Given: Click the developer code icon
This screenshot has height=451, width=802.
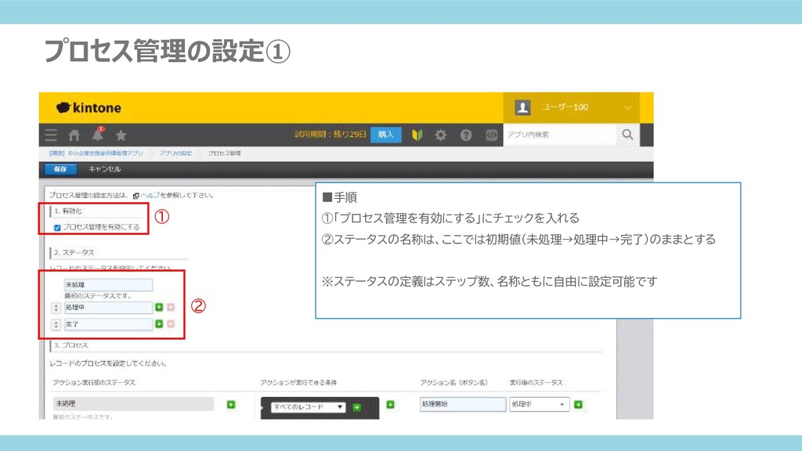Looking at the screenshot, I should [x=492, y=135].
